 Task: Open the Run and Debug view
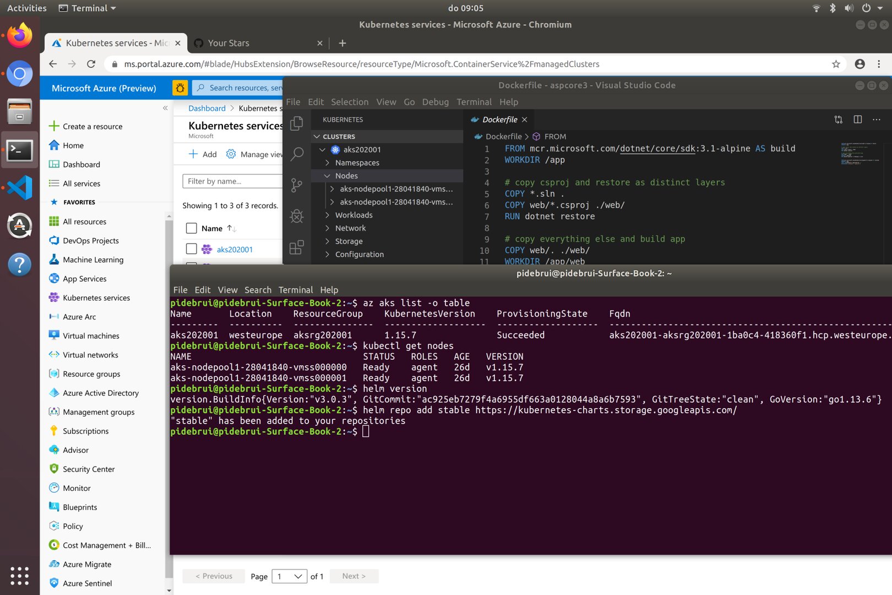pyautogui.click(x=297, y=217)
